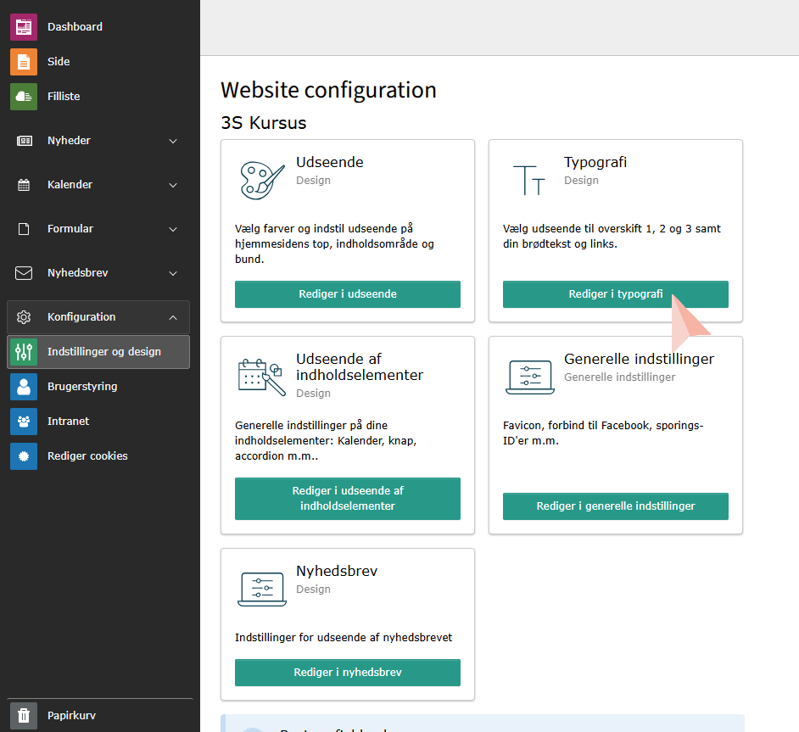Select Rediger i udseende af indholdselementer
This screenshot has height=732, width=799.
347,499
